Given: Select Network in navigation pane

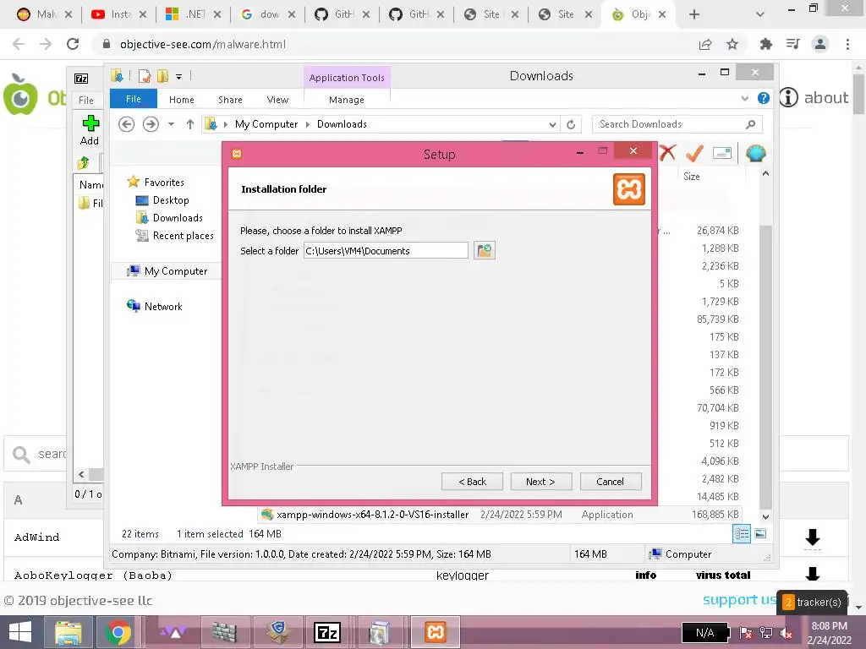Looking at the screenshot, I should coord(163,306).
